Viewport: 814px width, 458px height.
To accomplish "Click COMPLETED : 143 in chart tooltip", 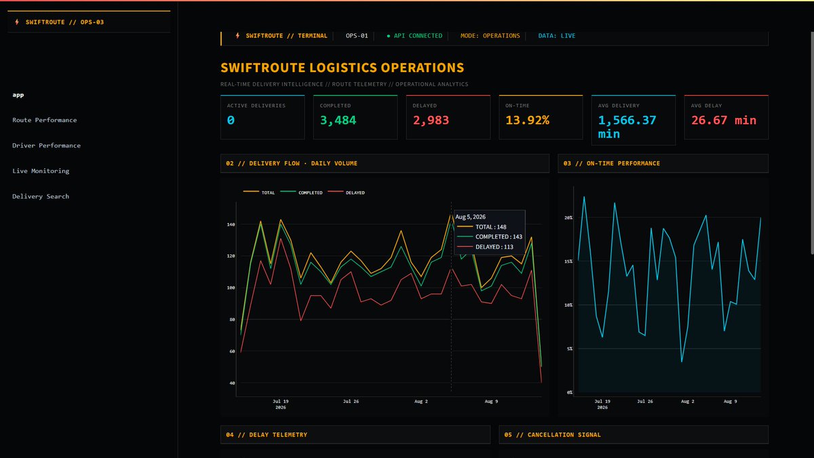I will pyautogui.click(x=499, y=237).
